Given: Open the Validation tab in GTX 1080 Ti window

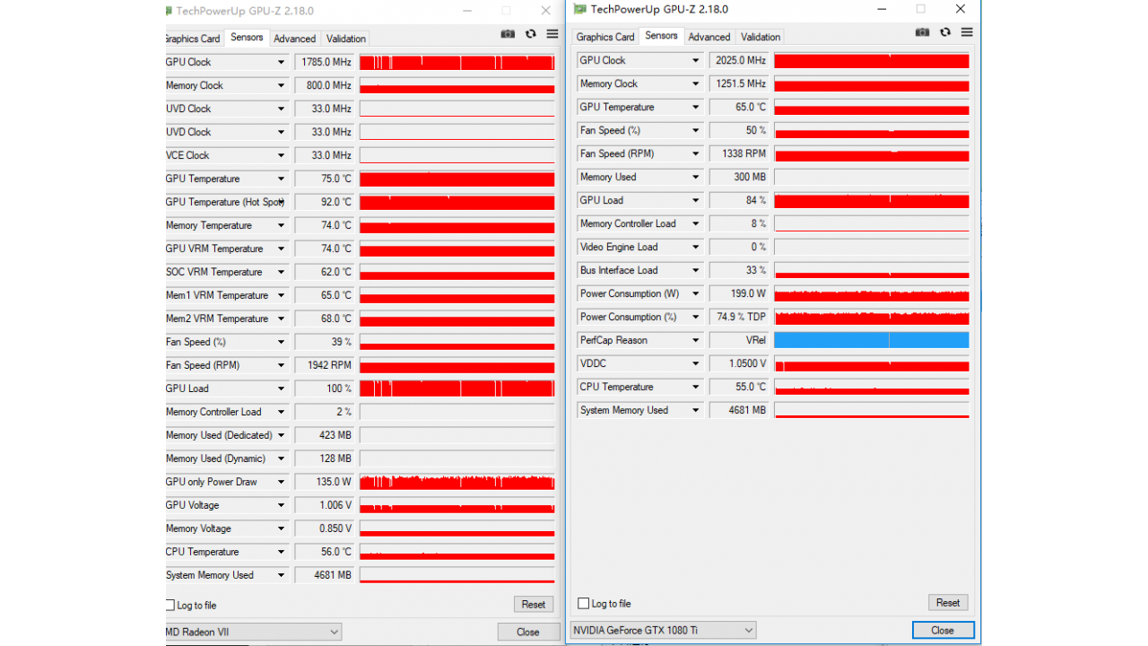Looking at the screenshot, I should pyautogui.click(x=760, y=37).
